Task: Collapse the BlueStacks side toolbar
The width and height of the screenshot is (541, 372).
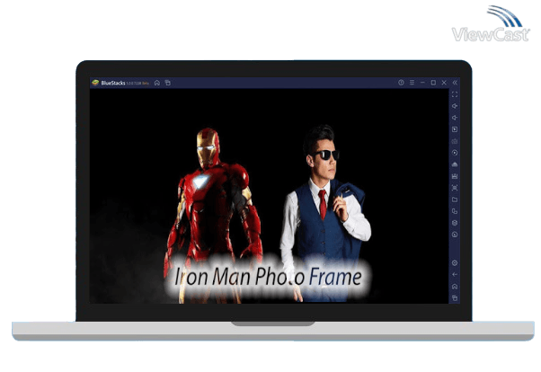Action: [x=455, y=83]
